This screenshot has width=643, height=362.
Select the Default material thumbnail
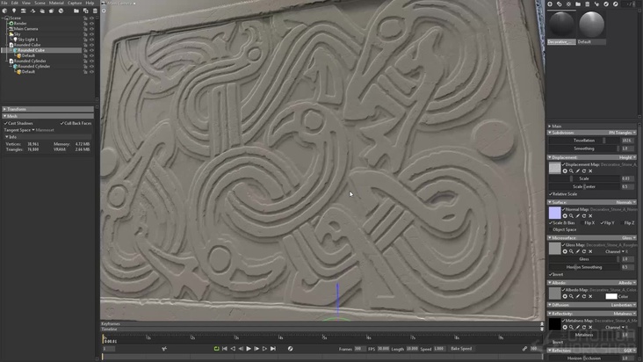coord(591,25)
